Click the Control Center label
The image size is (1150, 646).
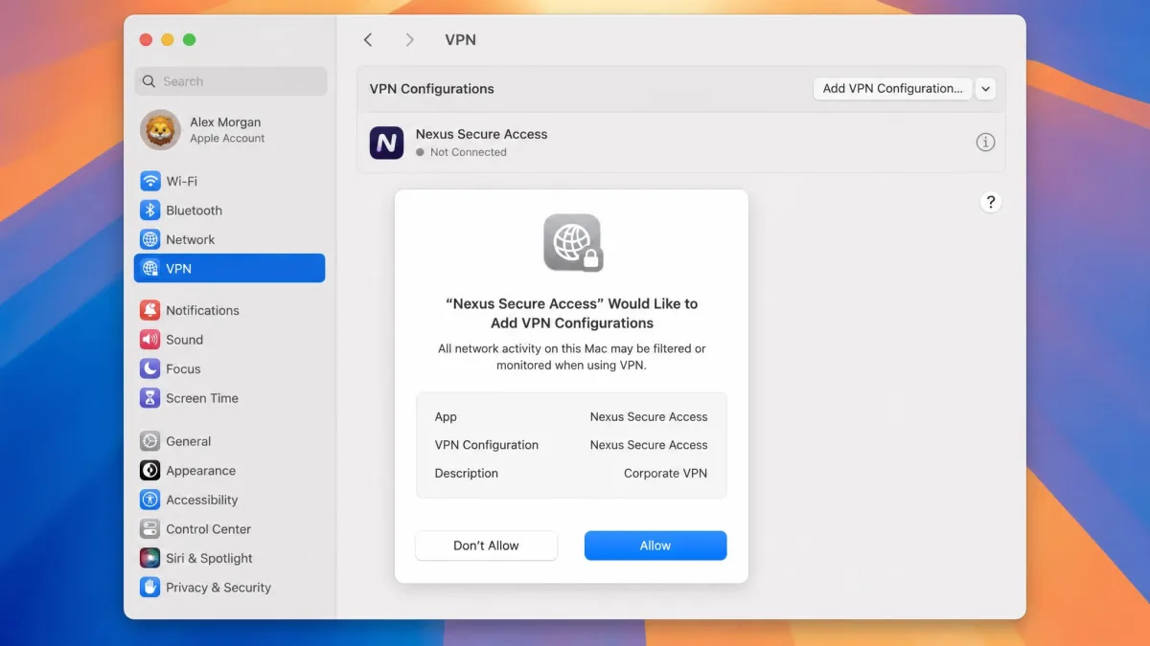click(x=208, y=529)
